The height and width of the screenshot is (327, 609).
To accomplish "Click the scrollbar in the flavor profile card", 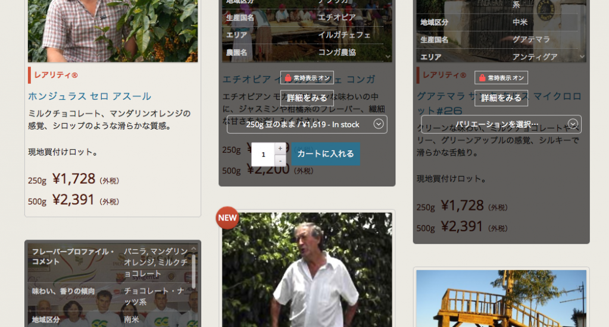I will tap(193, 271).
